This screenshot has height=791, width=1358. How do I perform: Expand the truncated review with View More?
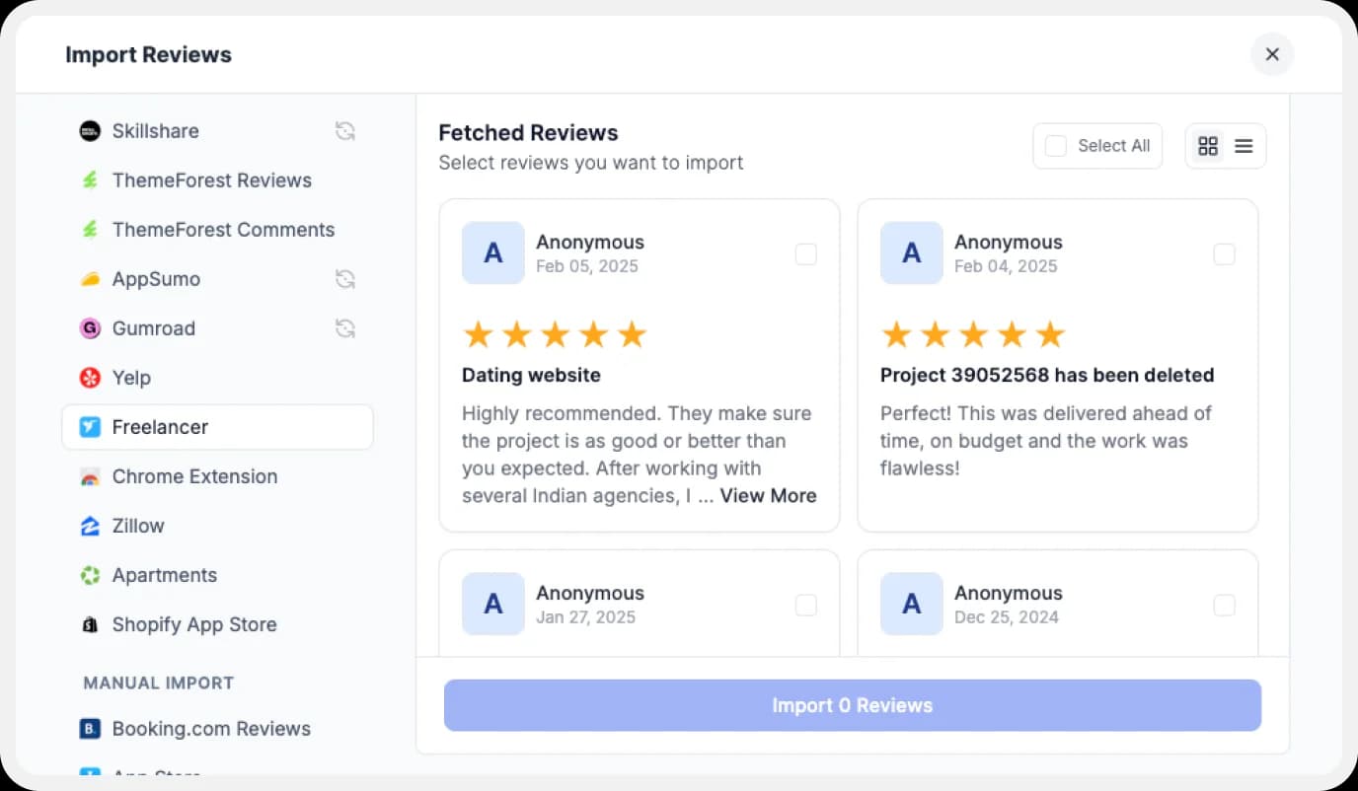pyautogui.click(x=768, y=496)
